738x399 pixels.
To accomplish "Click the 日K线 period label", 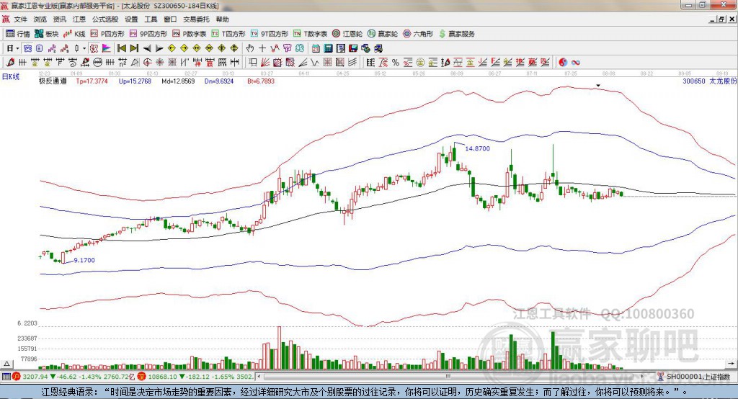I will coord(10,76).
